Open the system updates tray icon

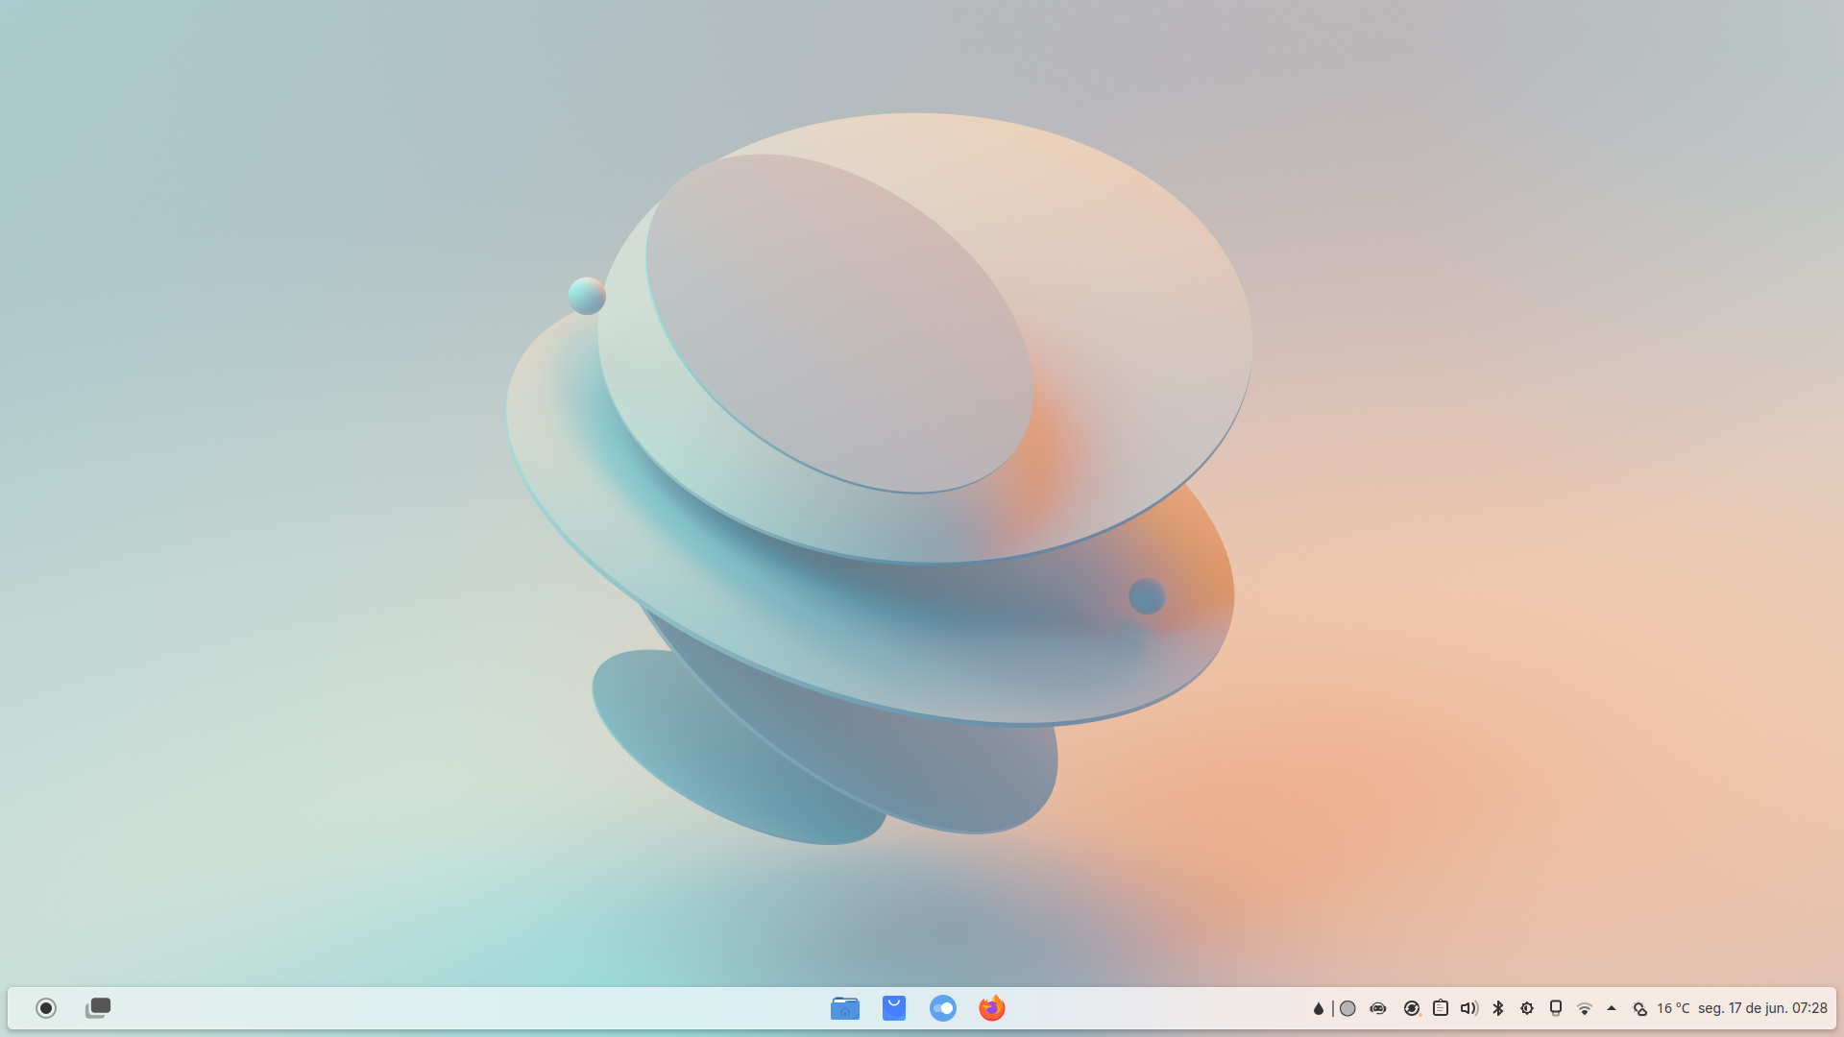pyautogui.click(x=1412, y=1008)
